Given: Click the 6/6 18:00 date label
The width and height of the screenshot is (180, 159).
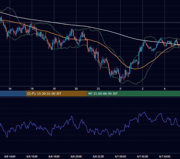Looking at the screenshot, I should tap(54, 156).
